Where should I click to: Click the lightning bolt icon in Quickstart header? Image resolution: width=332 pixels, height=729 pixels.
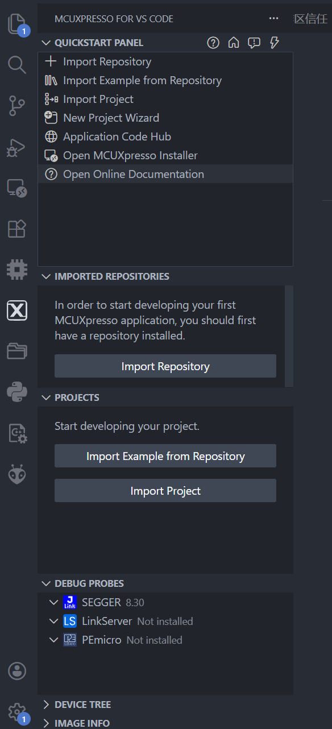[275, 43]
